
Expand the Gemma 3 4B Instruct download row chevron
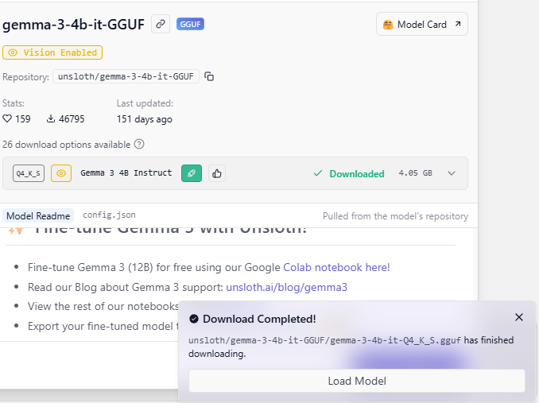(x=452, y=173)
